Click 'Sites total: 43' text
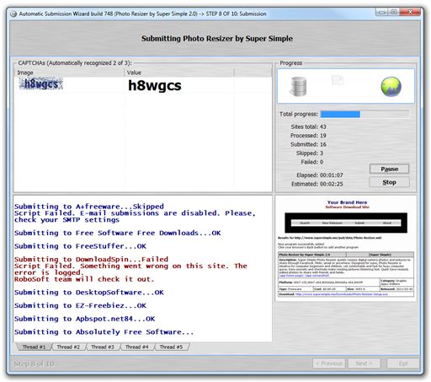This screenshot has height=382, width=431. click(x=308, y=126)
